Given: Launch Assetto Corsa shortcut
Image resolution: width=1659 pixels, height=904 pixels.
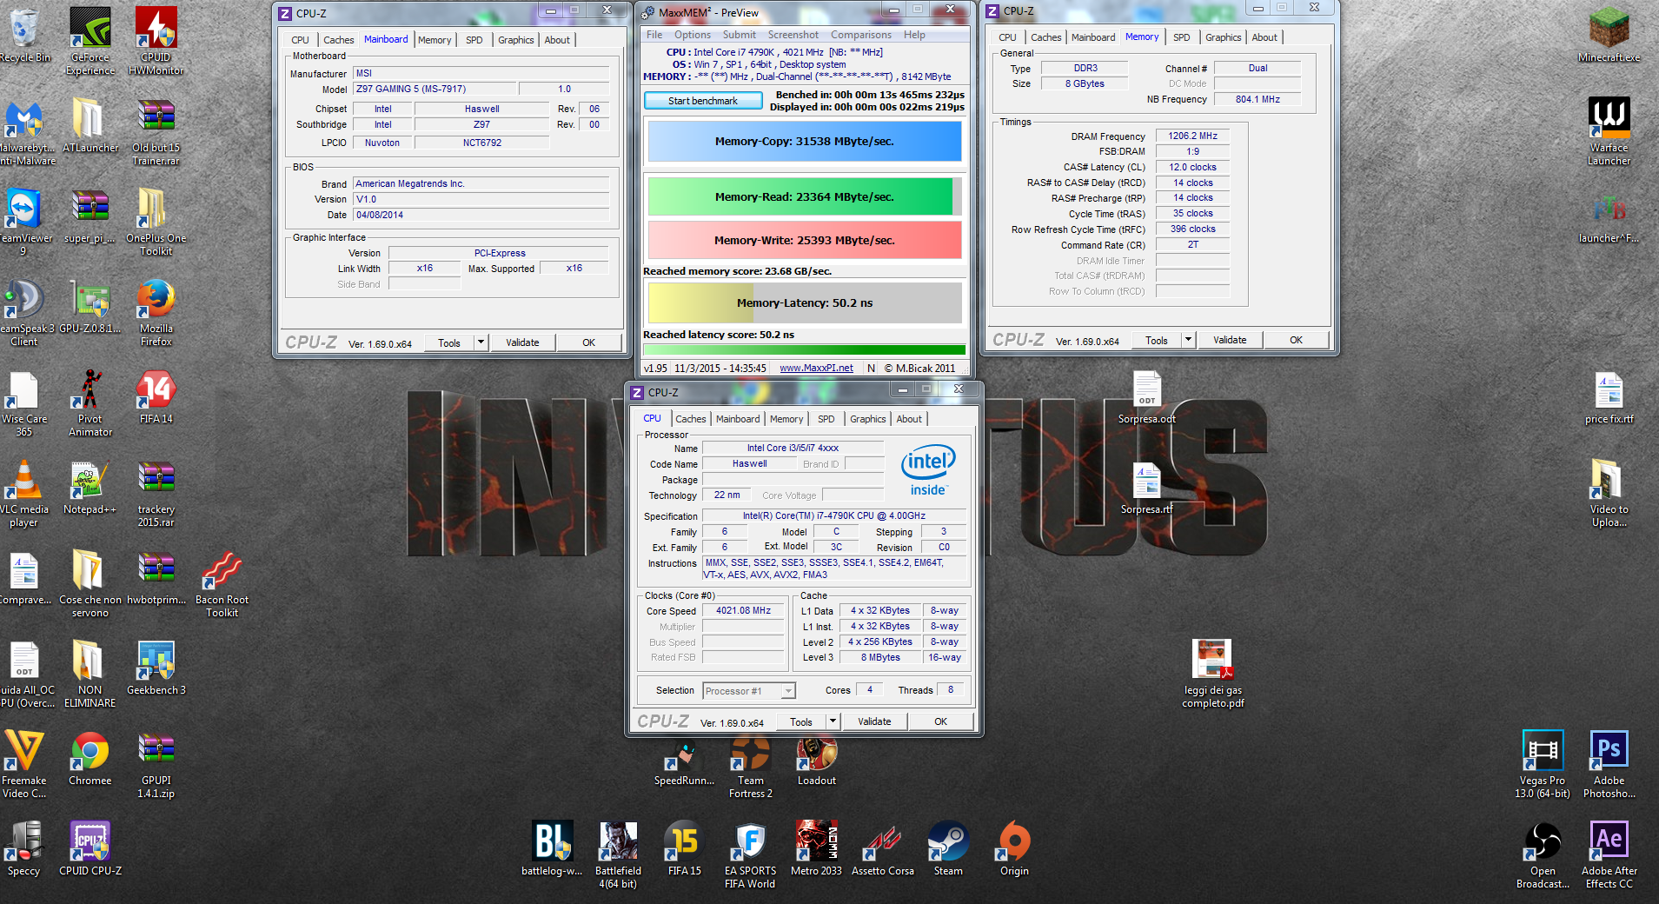Looking at the screenshot, I should coord(883,848).
